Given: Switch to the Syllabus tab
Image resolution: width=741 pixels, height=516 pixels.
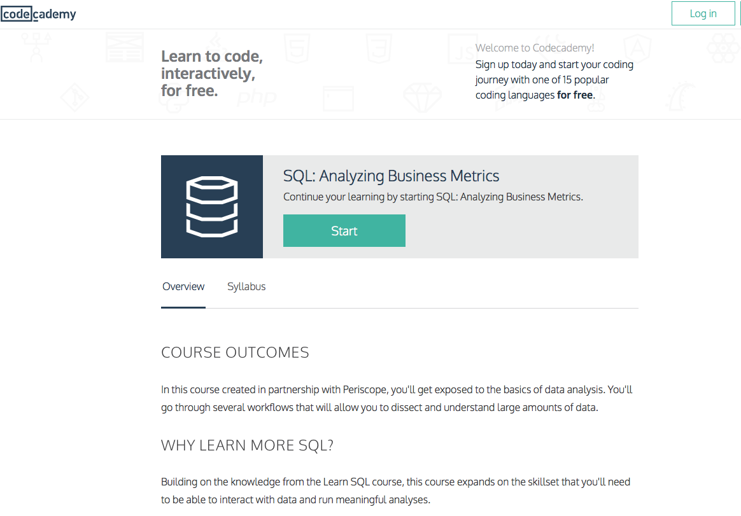Looking at the screenshot, I should pos(246,286).
